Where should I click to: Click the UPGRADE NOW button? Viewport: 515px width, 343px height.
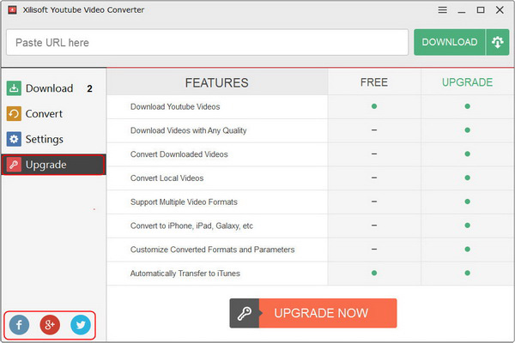coord(313,313)
